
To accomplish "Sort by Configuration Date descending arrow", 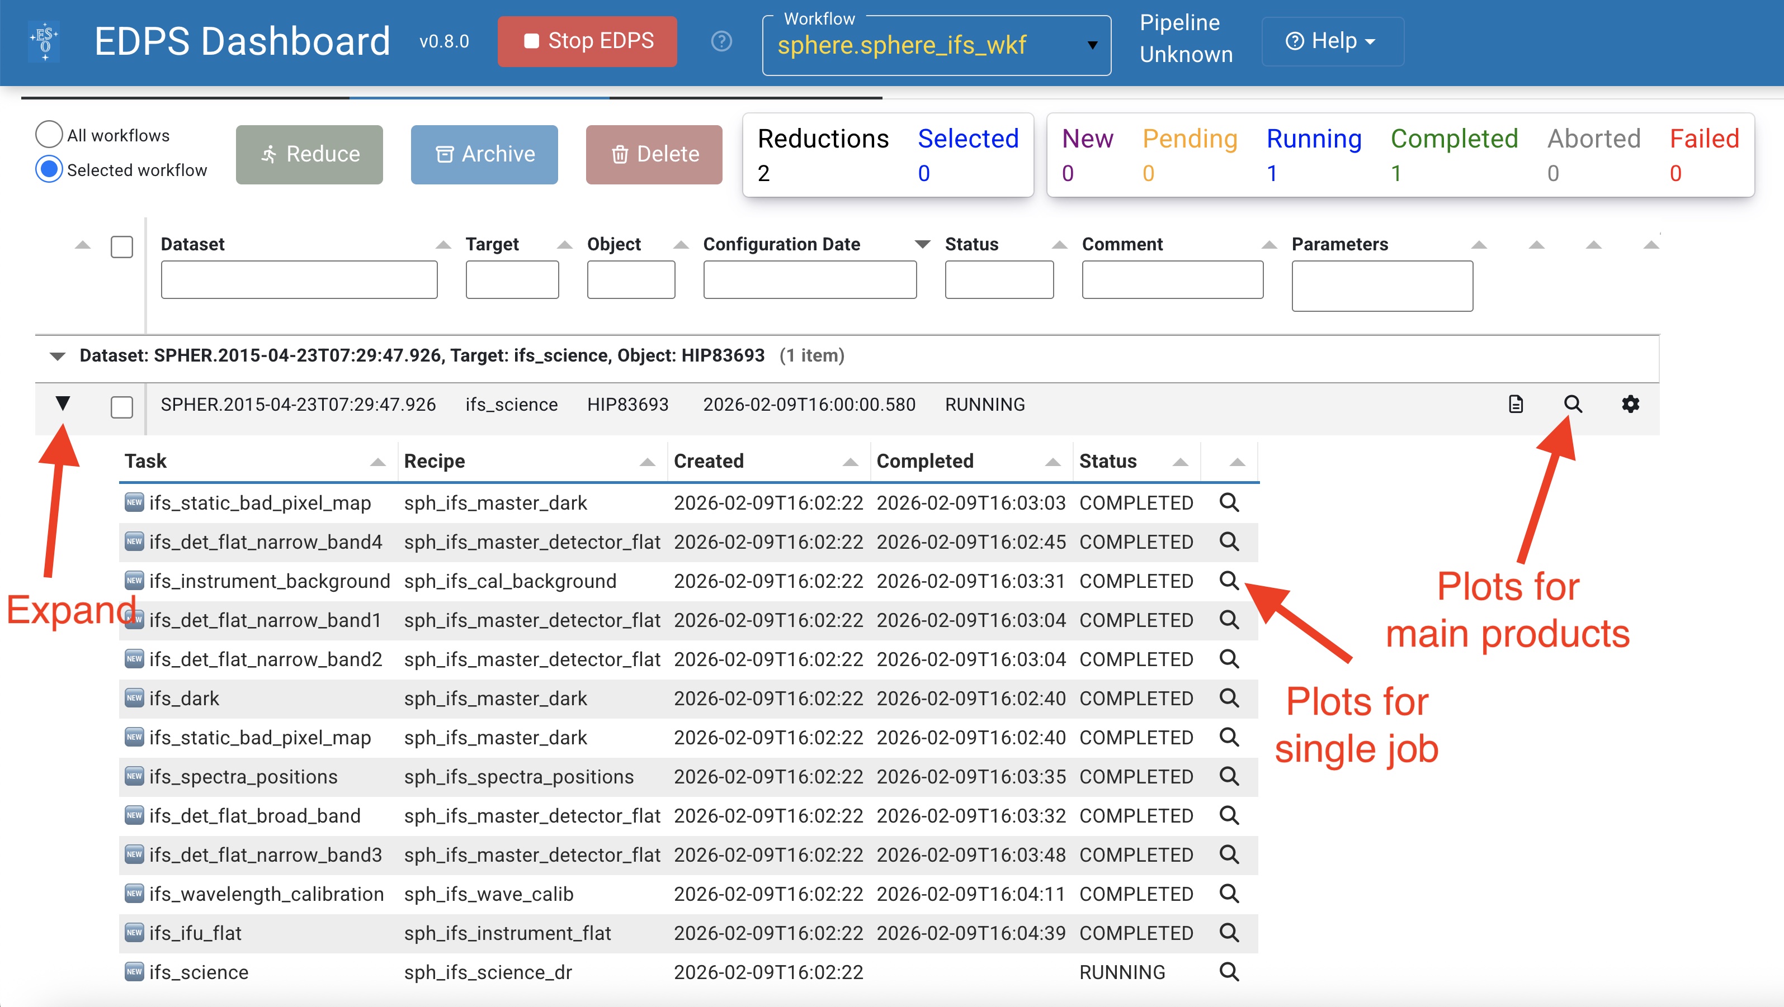I will (922, 244).
